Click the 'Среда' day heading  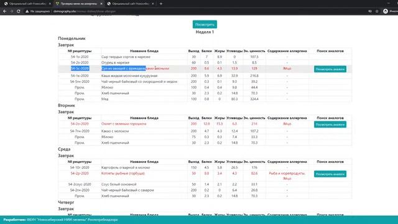click(x=64, y=149)
